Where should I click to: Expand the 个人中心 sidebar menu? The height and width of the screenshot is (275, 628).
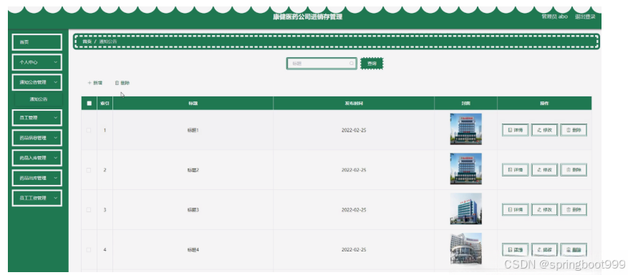coord(37,62)
